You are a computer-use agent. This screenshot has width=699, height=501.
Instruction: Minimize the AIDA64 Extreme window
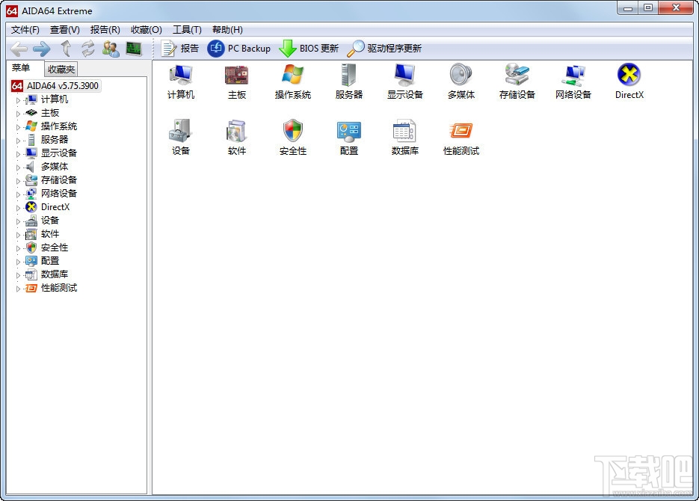click(628, 7)
